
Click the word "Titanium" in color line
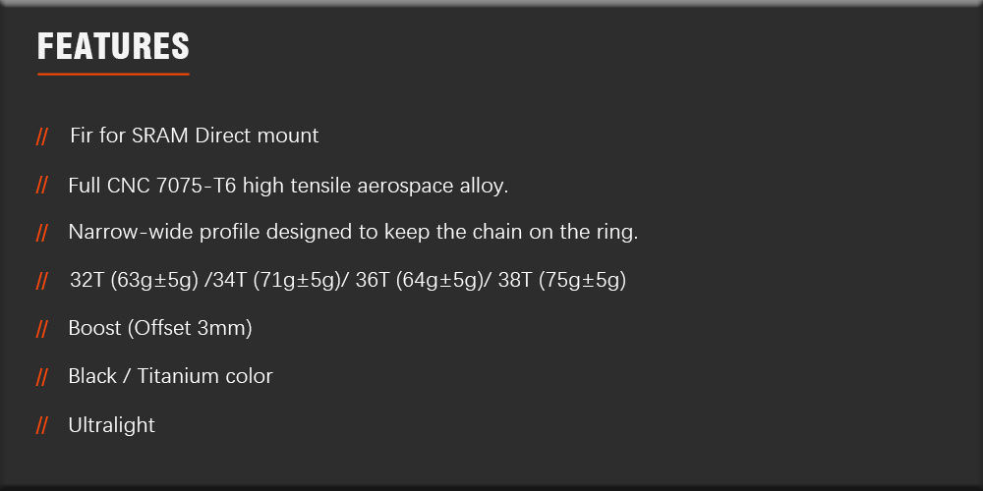[x=177, y=376]
